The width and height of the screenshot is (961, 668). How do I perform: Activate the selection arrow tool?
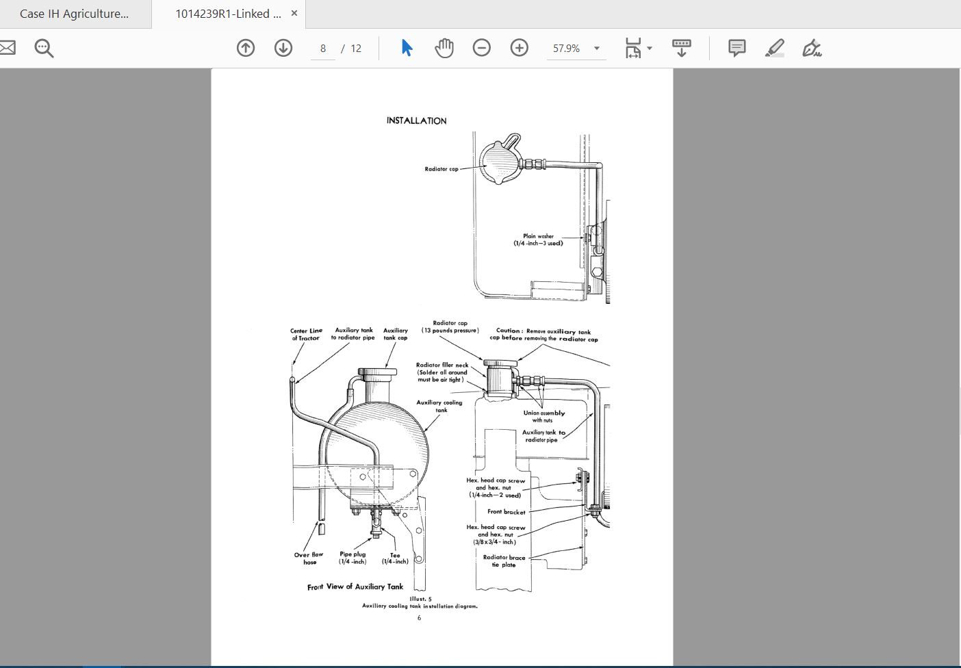coord(407,48)
